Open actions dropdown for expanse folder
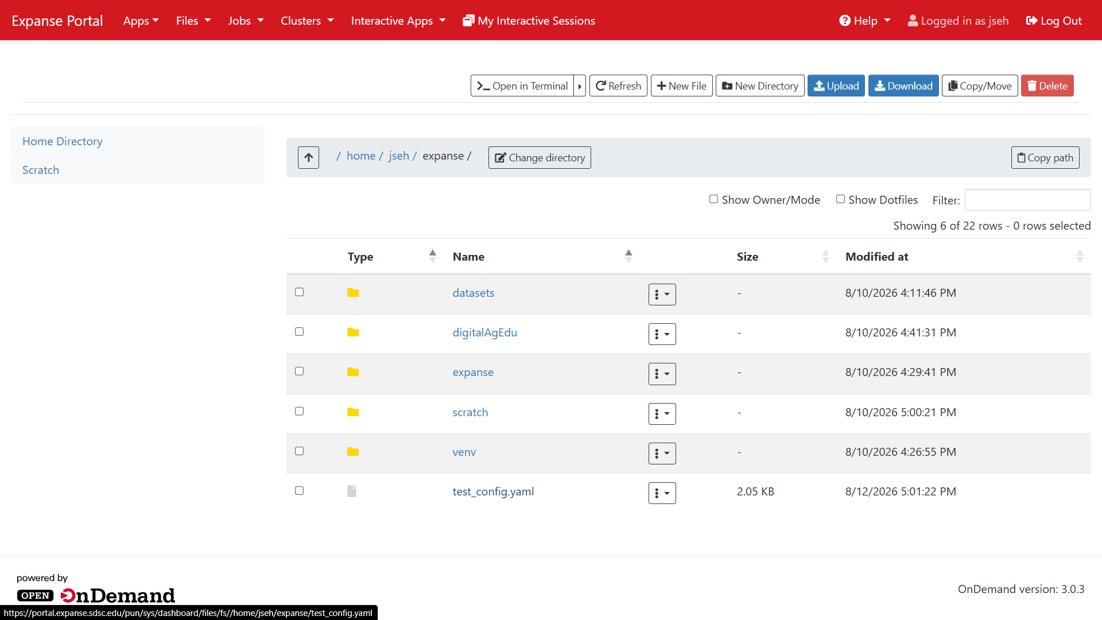Screen dimensions: 1102x620 coord(662,374)
